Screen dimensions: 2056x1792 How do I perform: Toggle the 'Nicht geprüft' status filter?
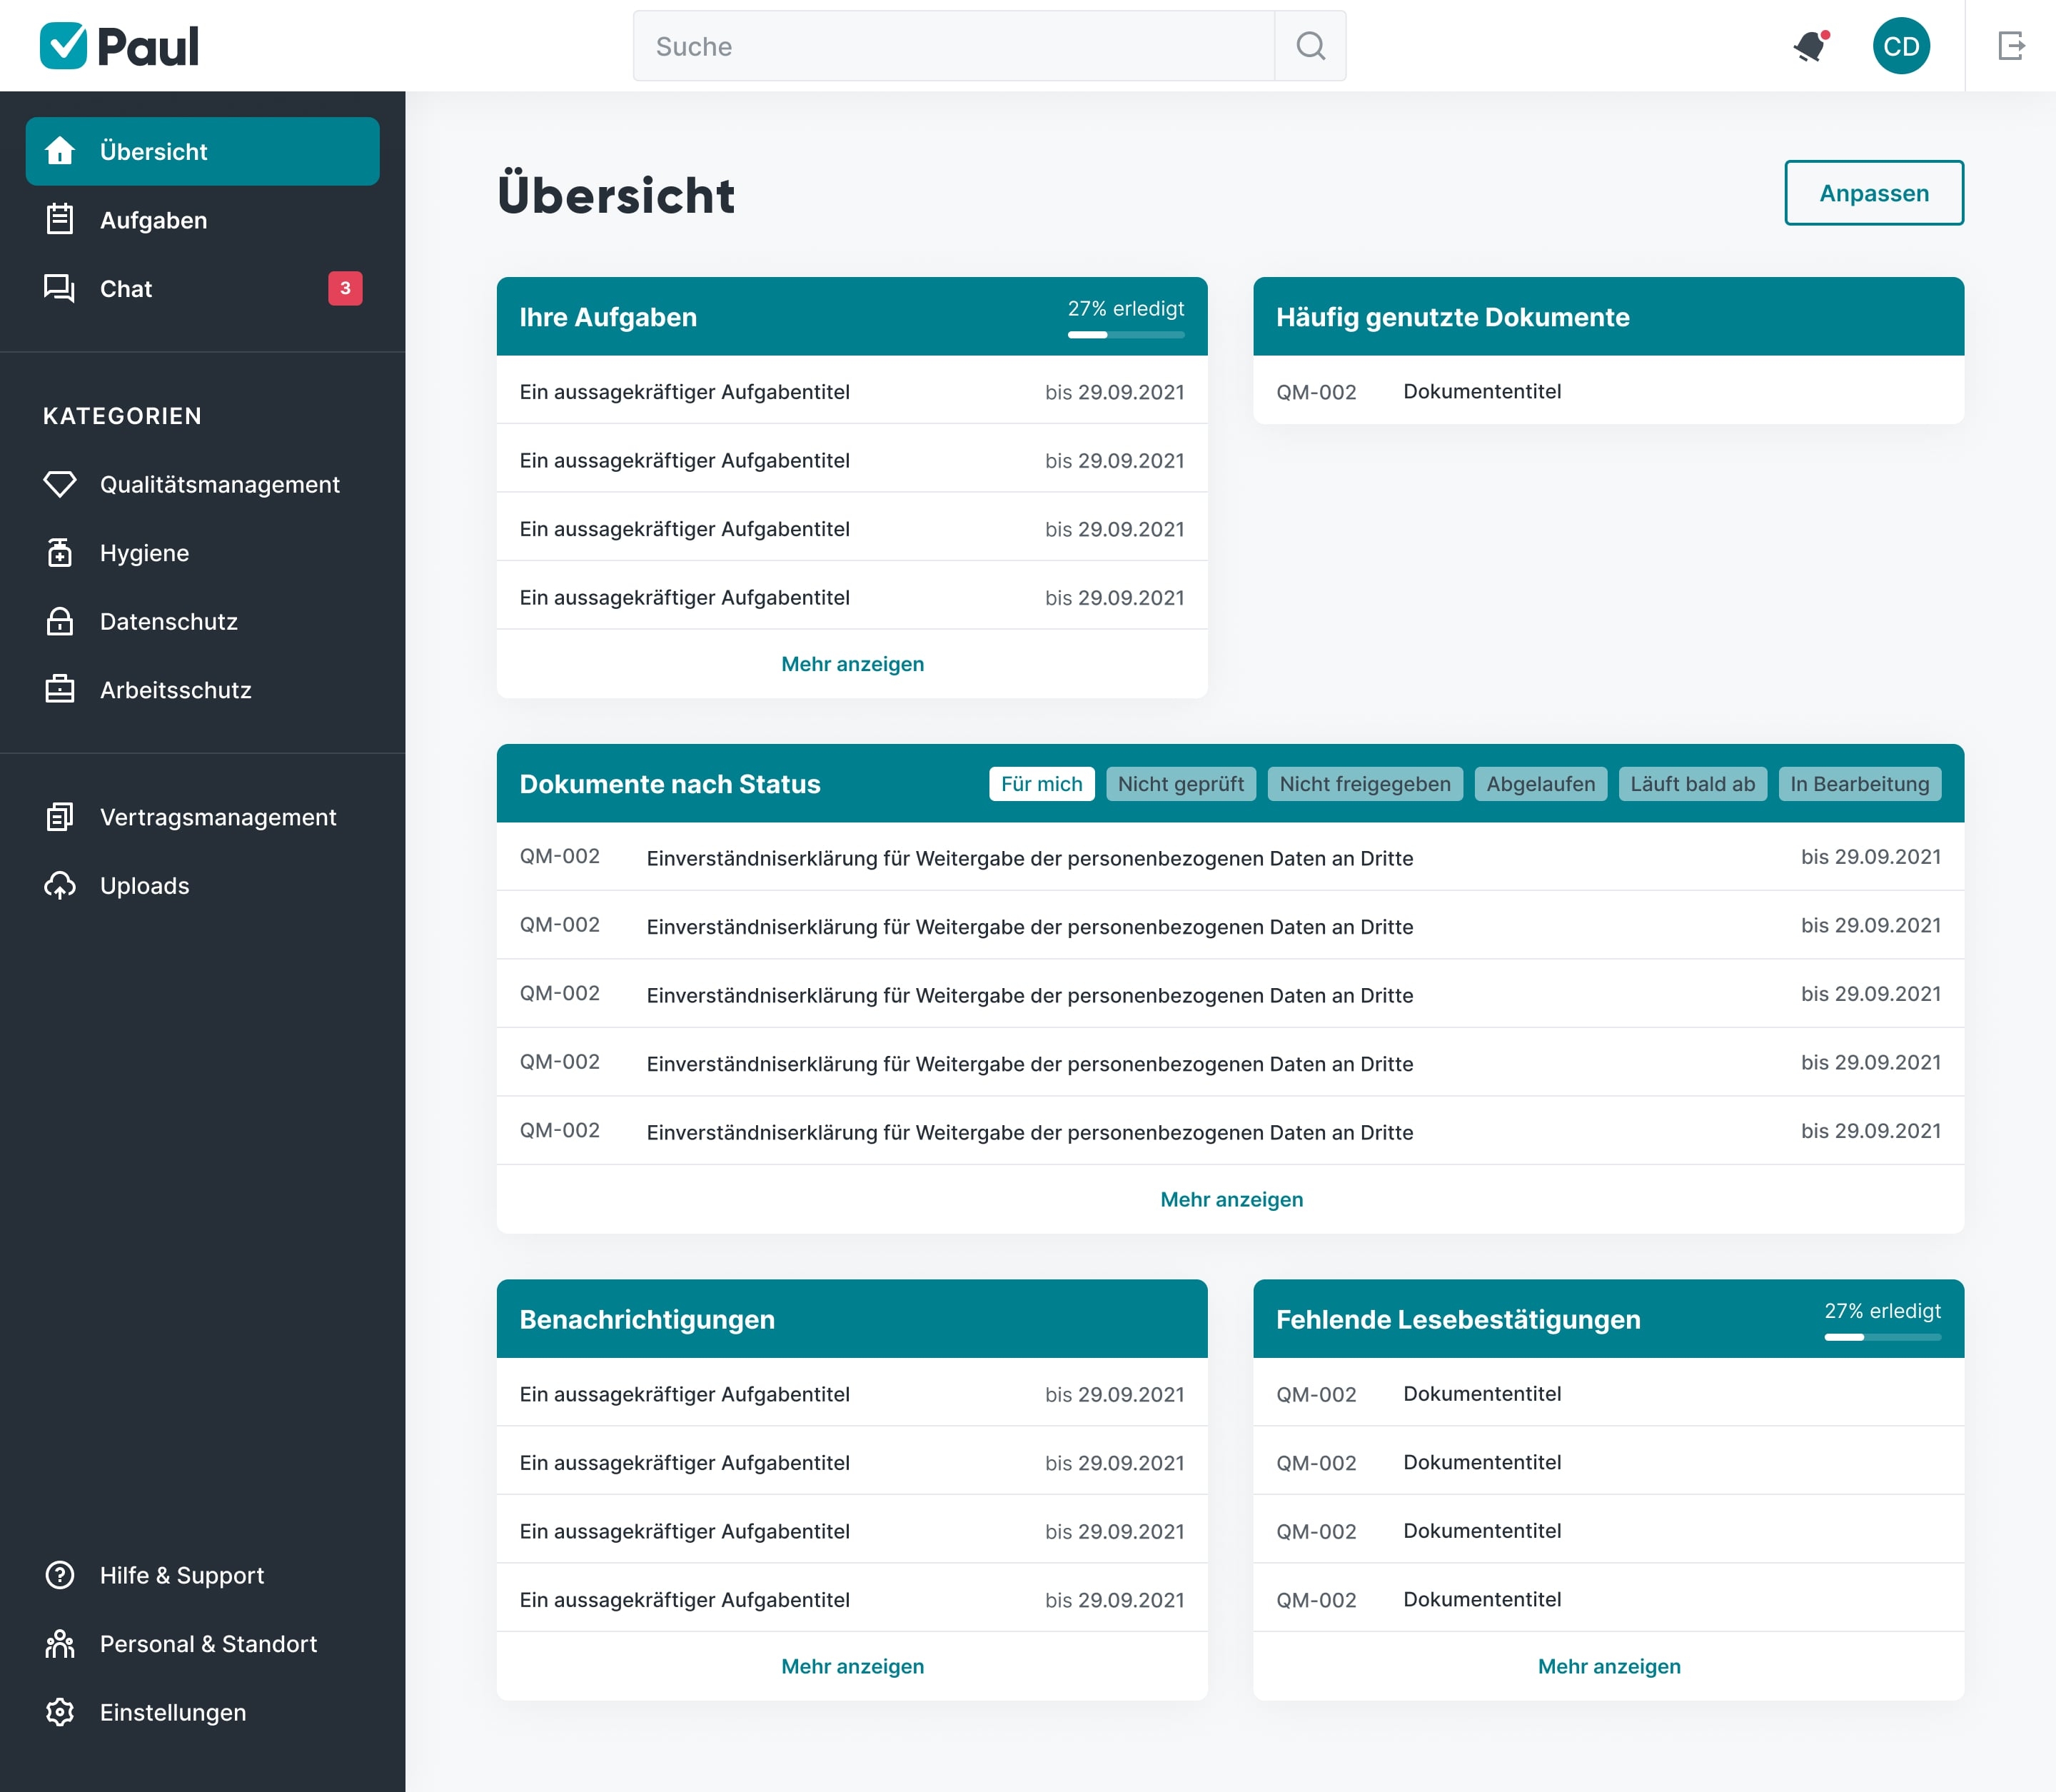(1180, 784)
